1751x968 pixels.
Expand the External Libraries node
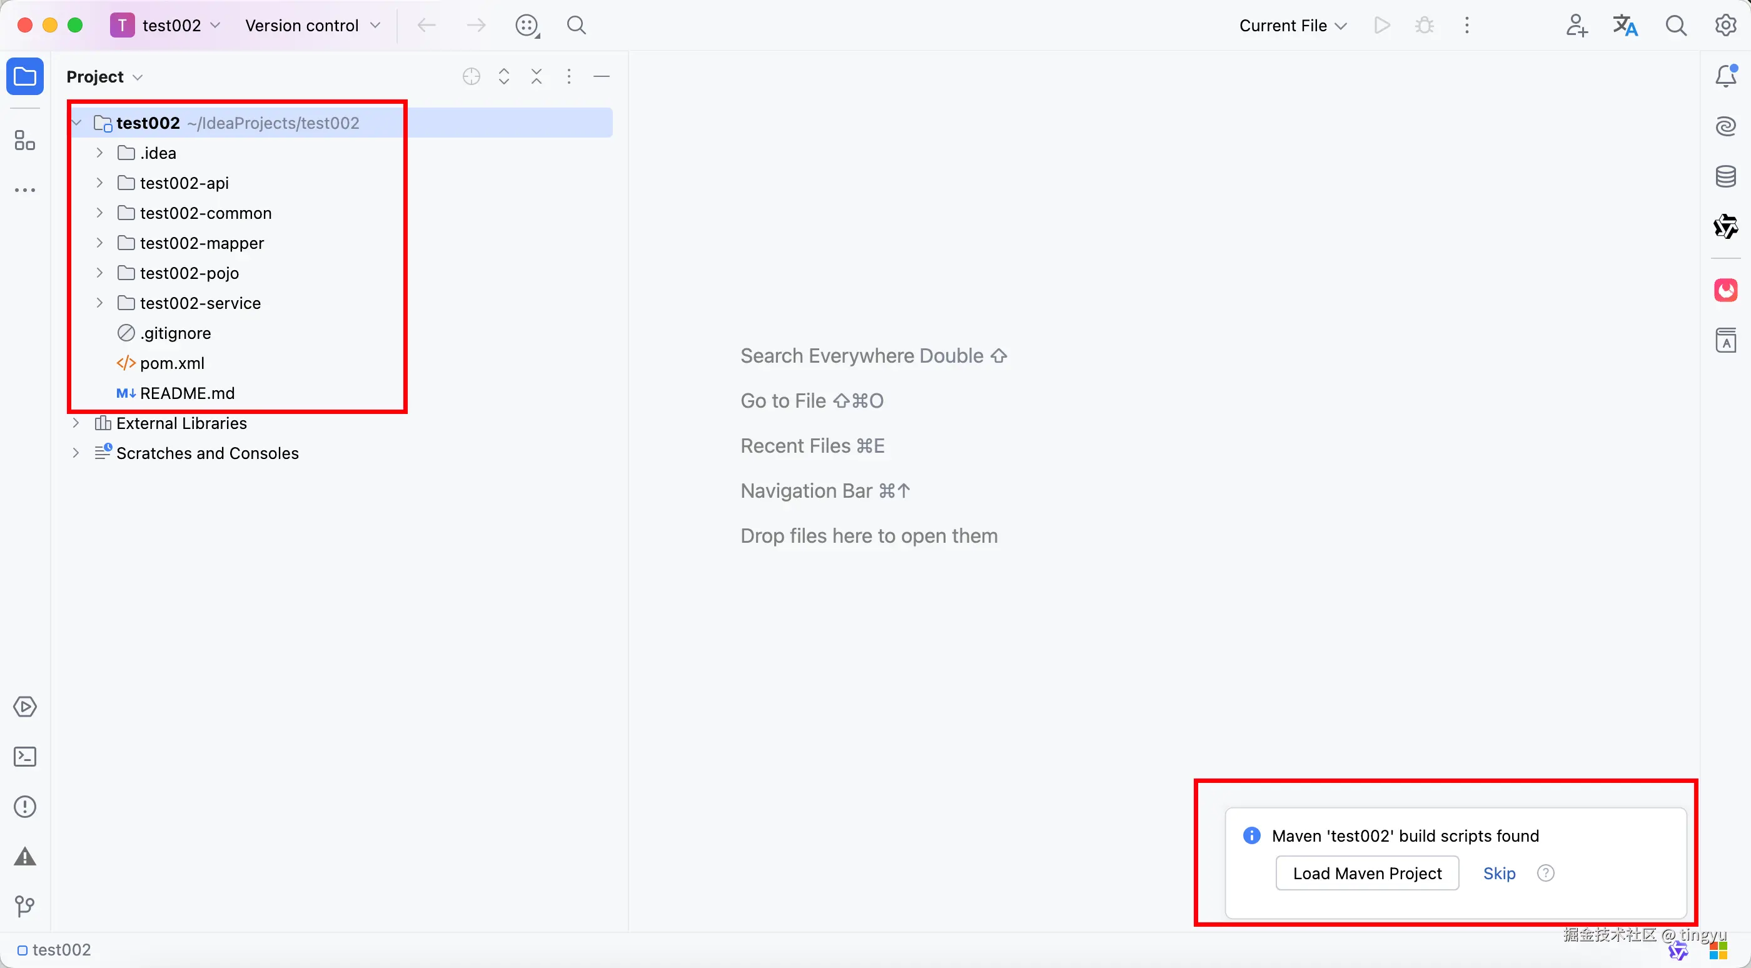point(76,423)
